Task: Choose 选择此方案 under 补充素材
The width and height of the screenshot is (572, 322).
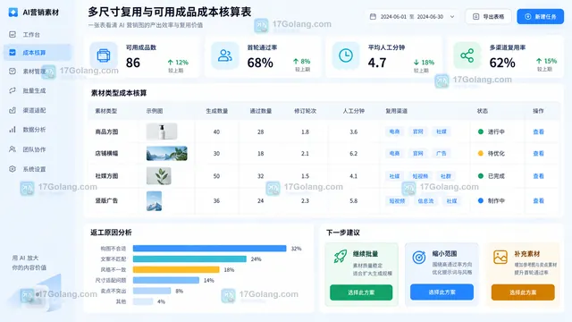Action: point(523,292)
